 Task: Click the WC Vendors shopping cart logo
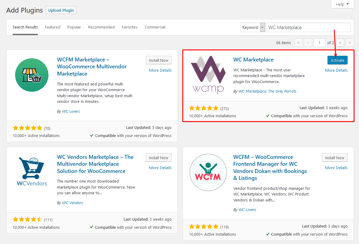coord(32,171)
